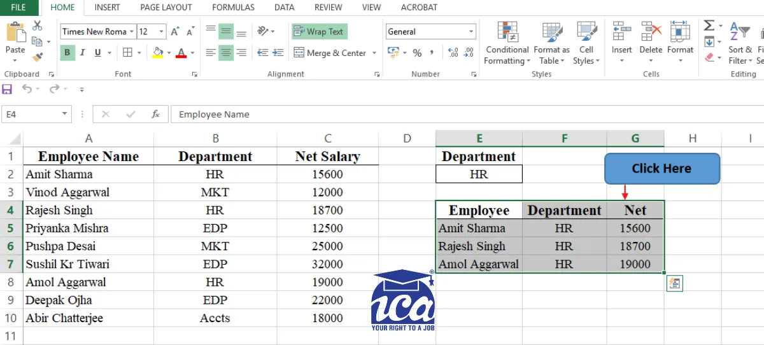764x345 pixels.
Task: Click the Cut scissors icon
Action: [37, 25]
